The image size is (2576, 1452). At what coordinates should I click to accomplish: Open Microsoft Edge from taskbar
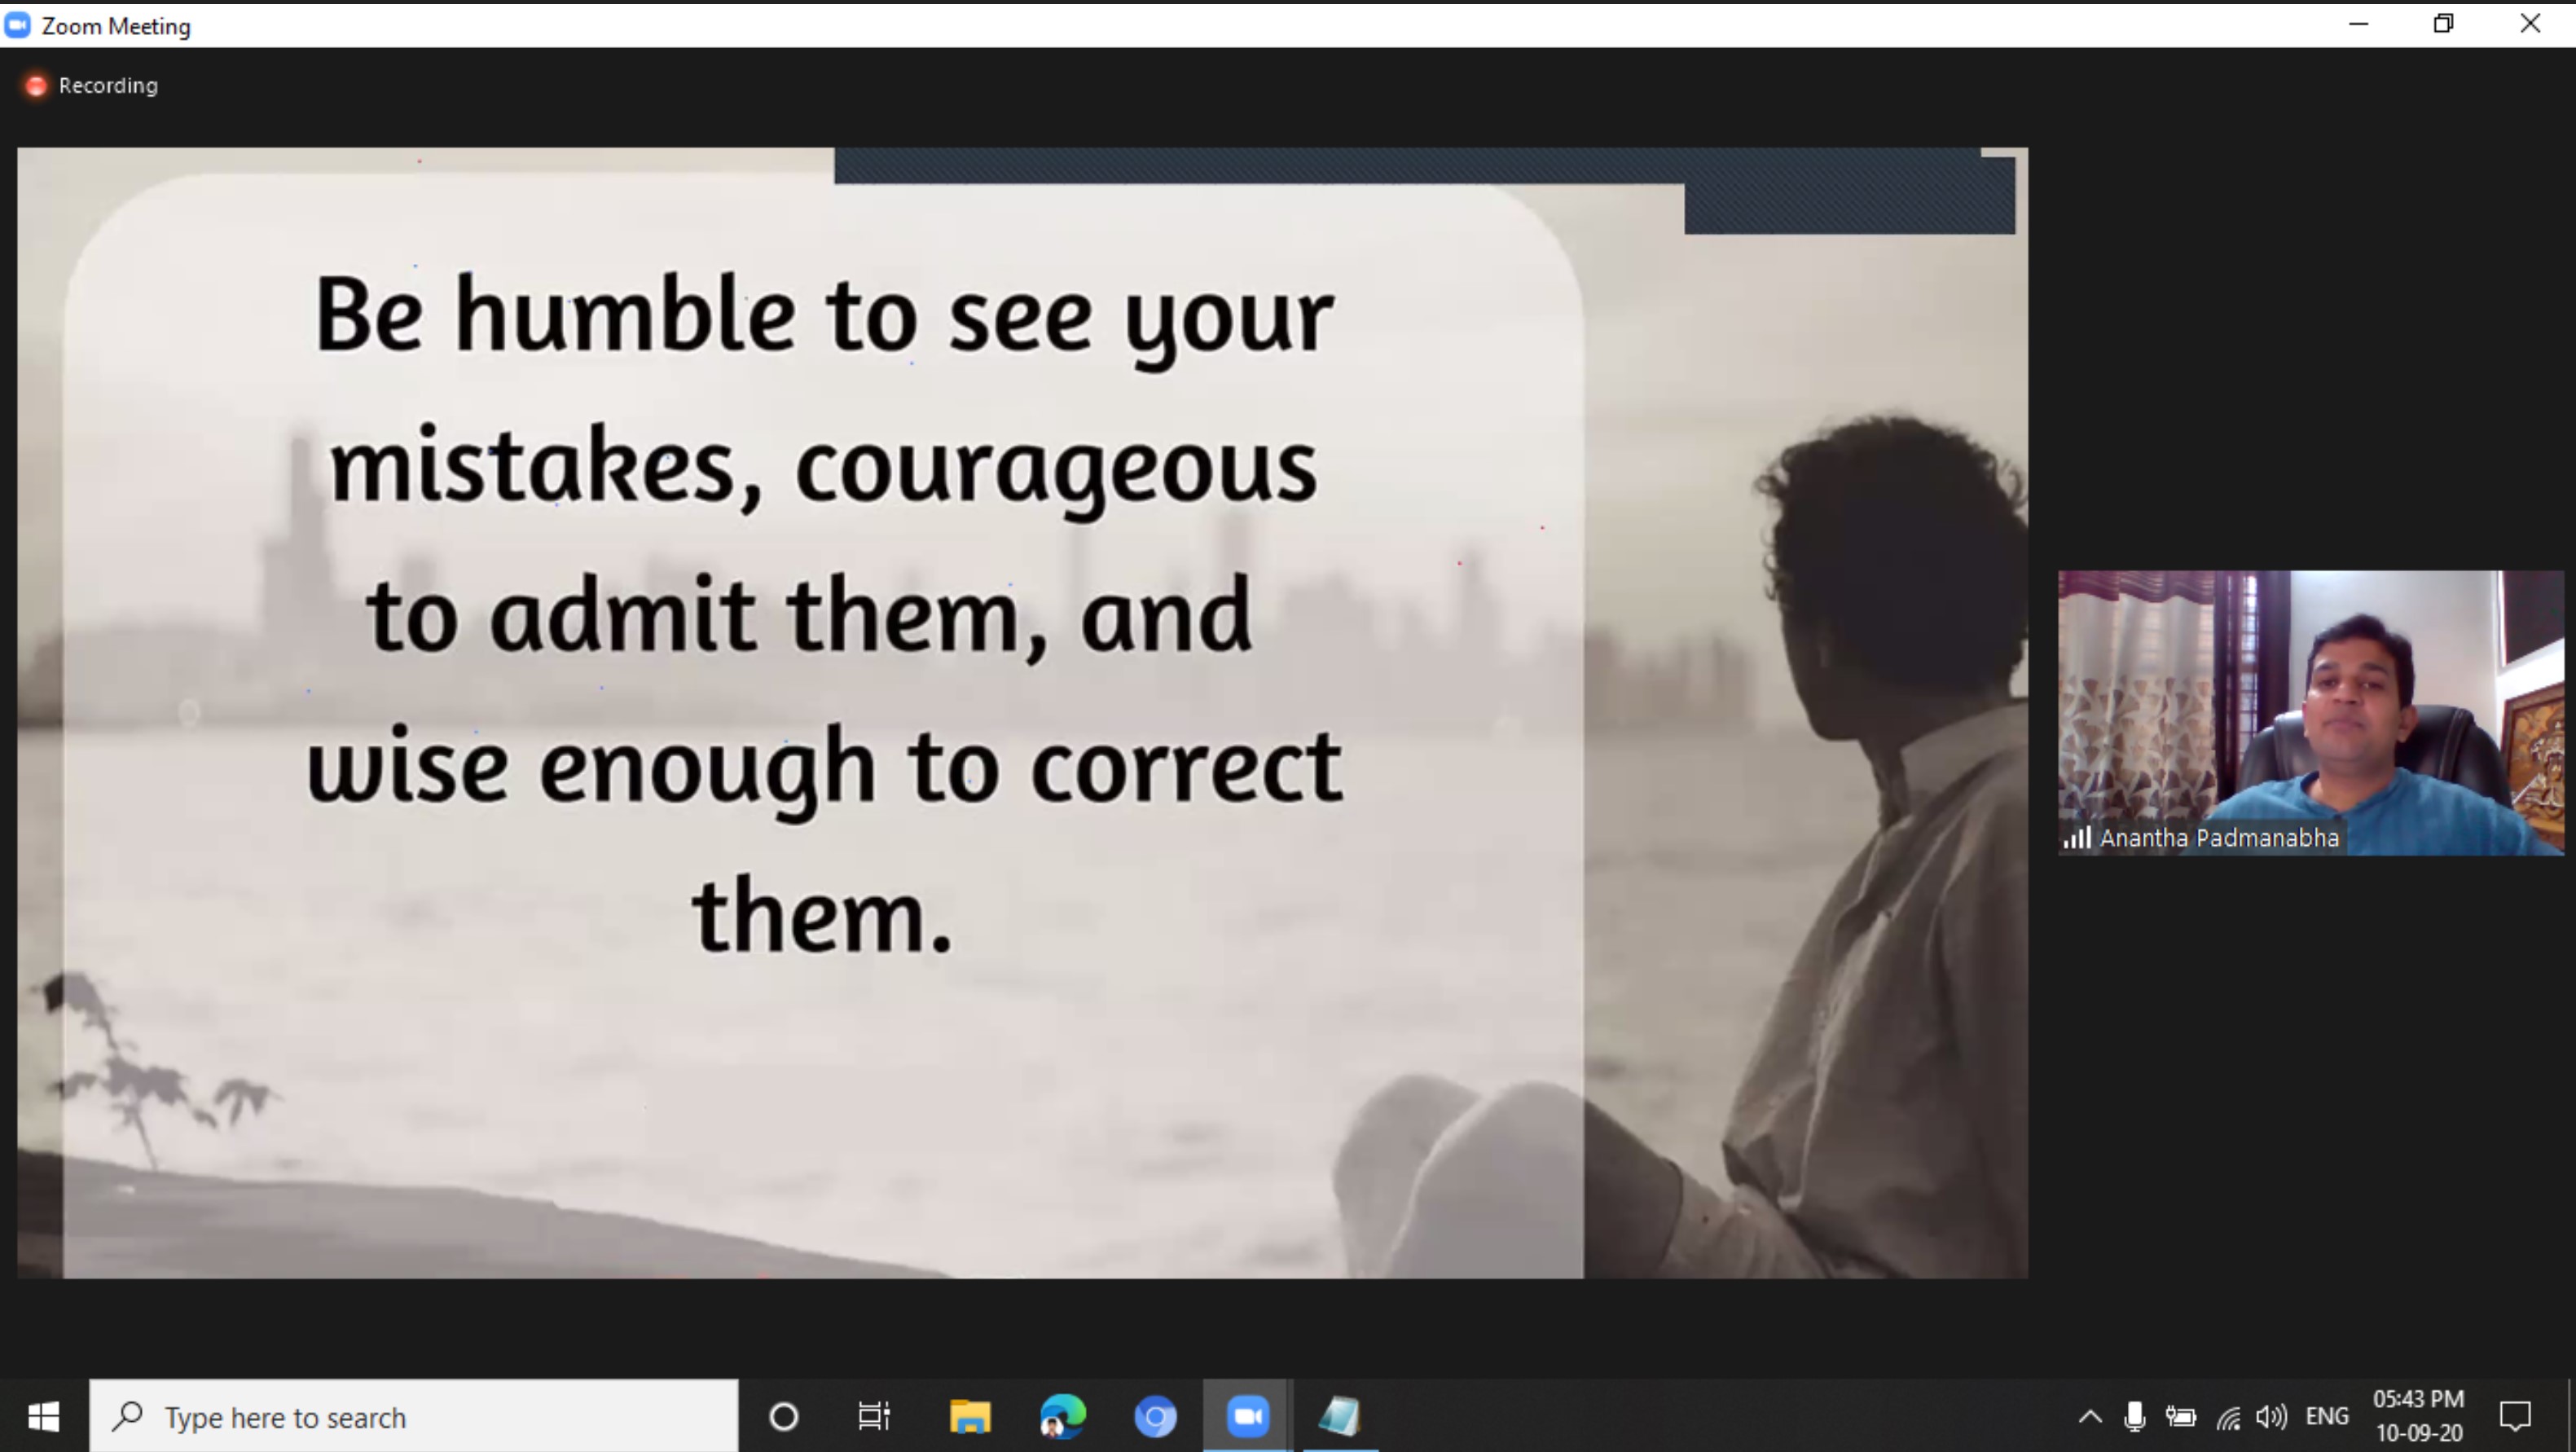(1062, 1416)
